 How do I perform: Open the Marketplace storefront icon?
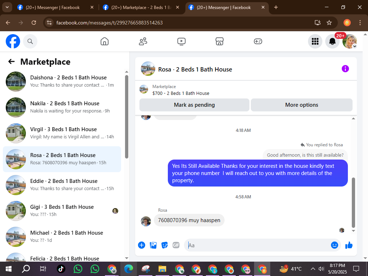point(220,41)
